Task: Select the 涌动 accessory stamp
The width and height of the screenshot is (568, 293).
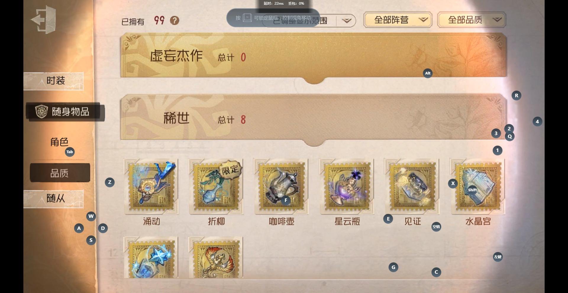Action: pos(151,187)
